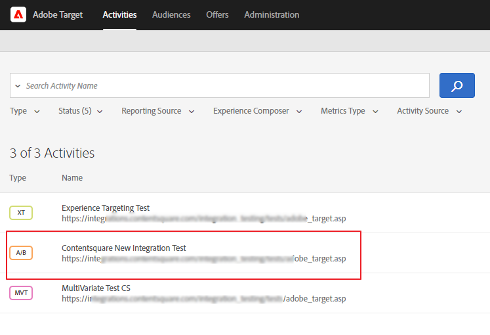Open the Metrics Type filter
Viewport: 490px width, 335px height.
[x=350, y=111]
